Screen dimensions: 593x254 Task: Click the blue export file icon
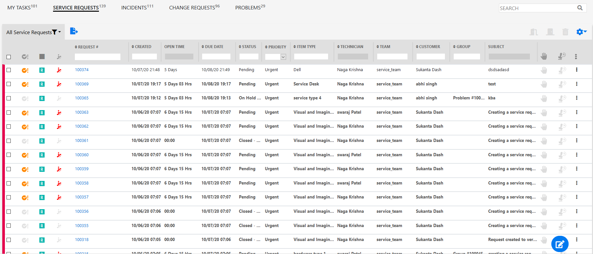[74, 31]
